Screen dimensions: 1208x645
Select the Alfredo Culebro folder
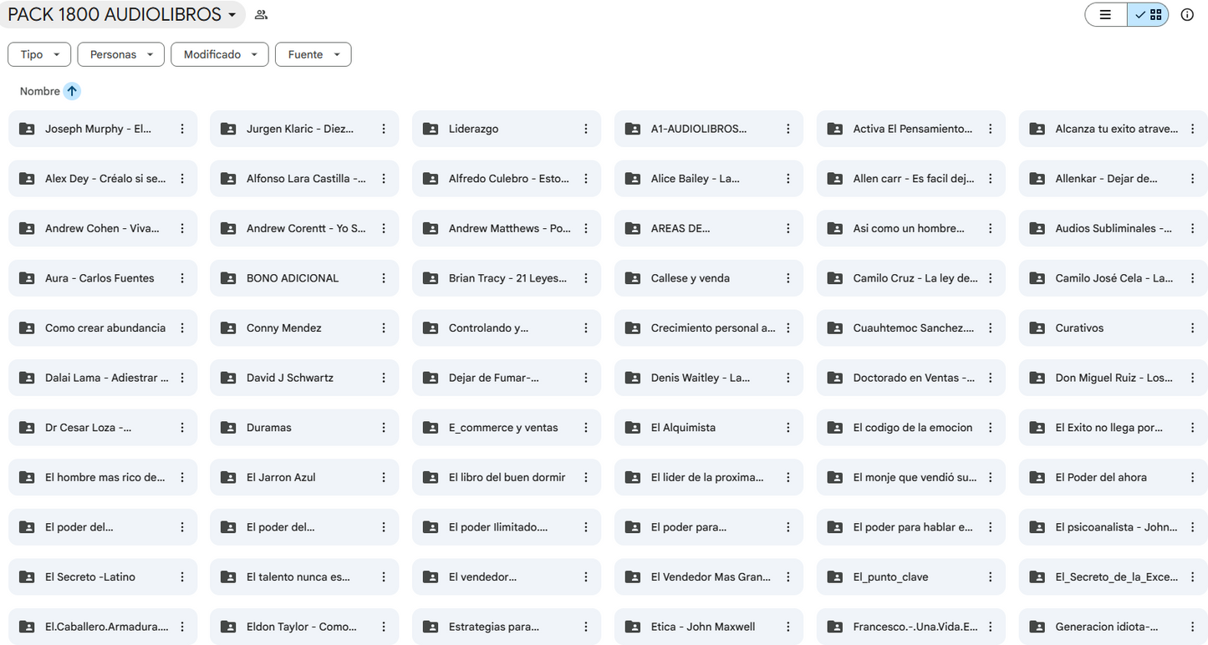(507, 179)
